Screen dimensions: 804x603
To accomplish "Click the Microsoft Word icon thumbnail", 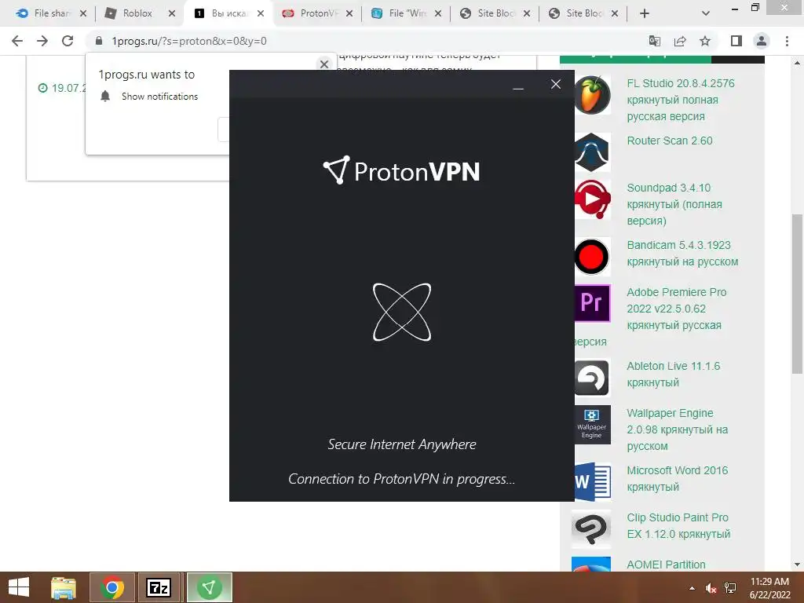I will click(592, 482).
